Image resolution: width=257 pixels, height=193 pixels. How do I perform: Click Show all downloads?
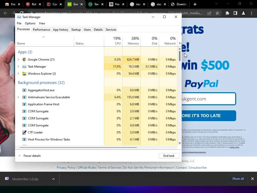point(238,179)
